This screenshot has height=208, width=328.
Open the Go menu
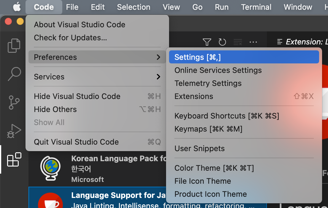(197, 7)
